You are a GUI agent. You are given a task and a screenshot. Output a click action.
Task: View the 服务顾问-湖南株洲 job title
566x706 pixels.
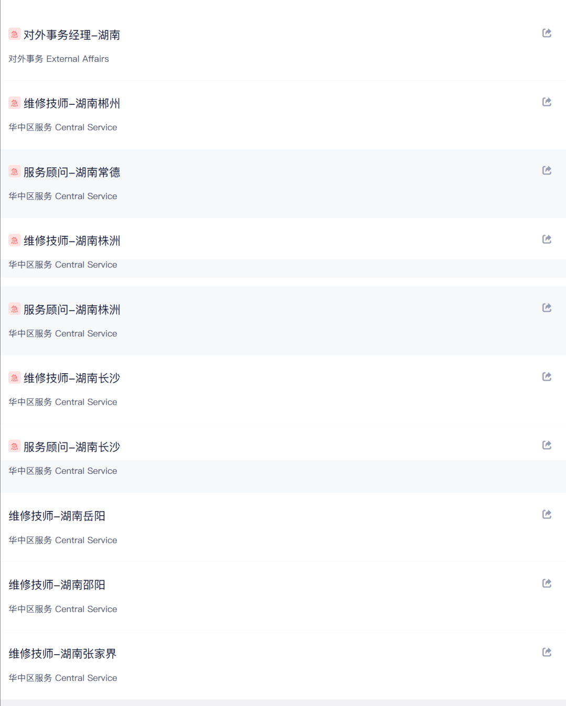tap(72, 310)
